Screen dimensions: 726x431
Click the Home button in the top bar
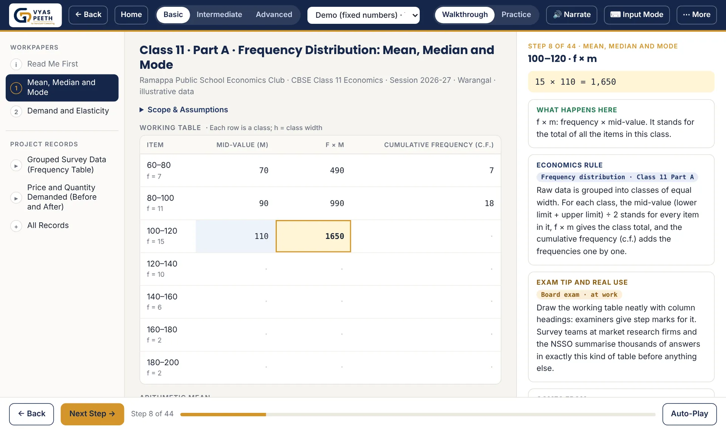pos(131,15)
